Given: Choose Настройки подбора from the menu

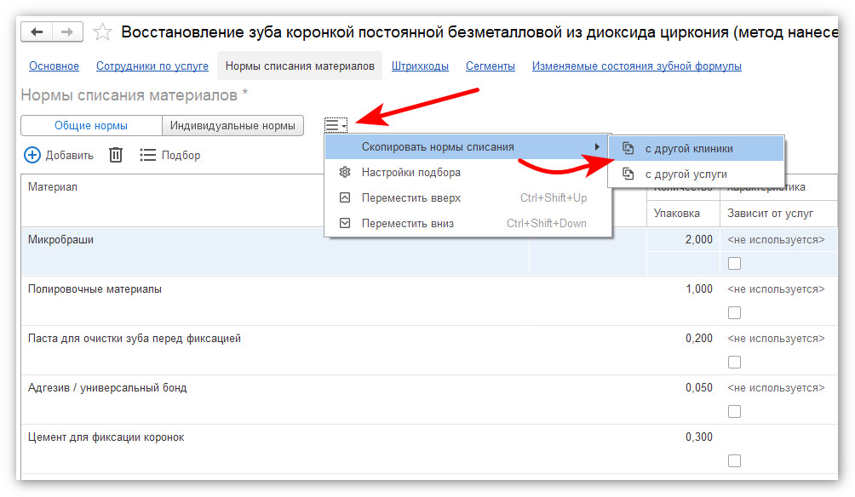Looking at the screenshot, I should point(468,172).
